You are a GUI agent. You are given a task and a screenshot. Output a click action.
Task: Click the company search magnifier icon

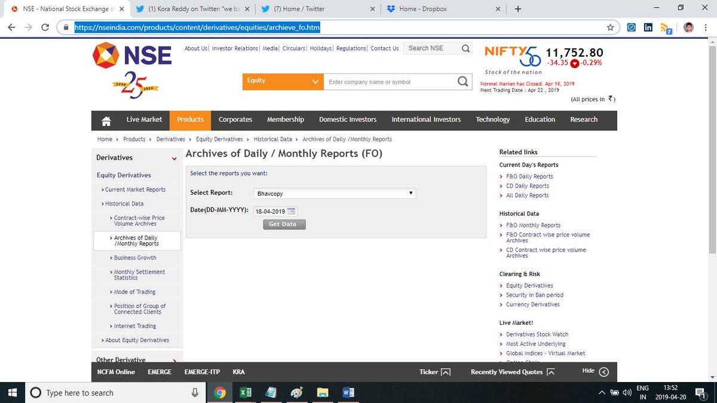tap(462, 82)
